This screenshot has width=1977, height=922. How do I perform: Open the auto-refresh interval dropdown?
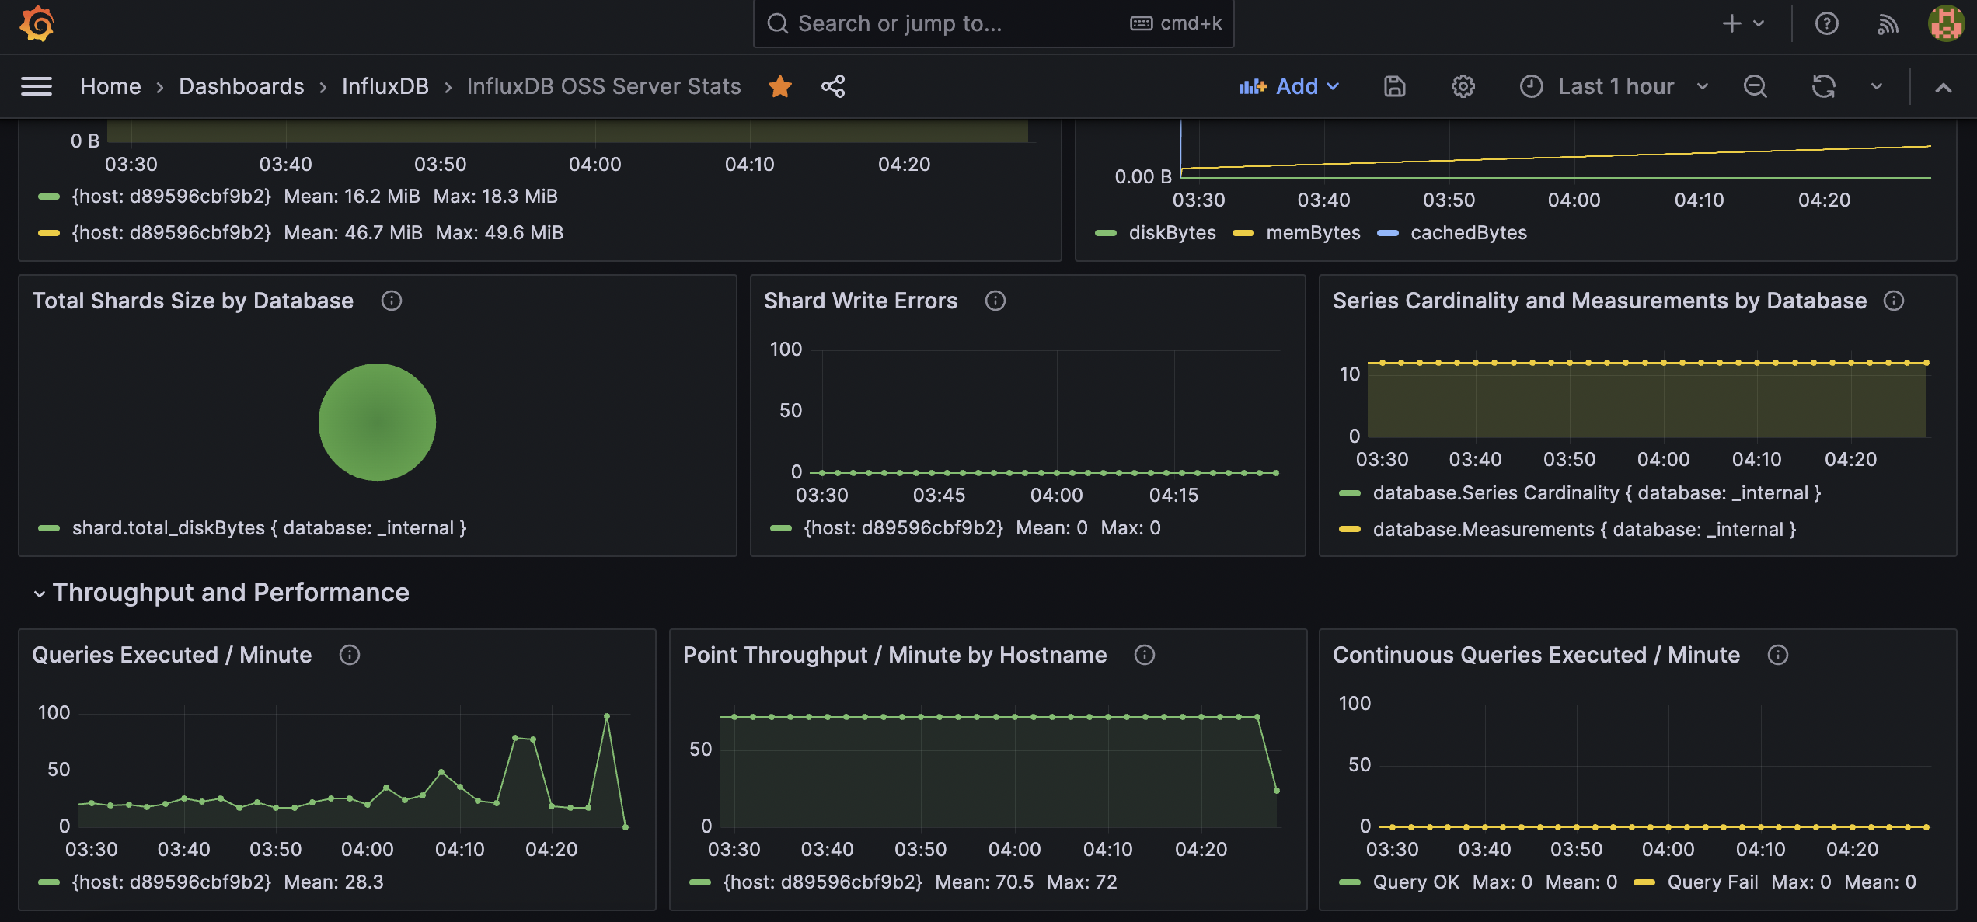pyautogui.click(x=1877, y=86)
